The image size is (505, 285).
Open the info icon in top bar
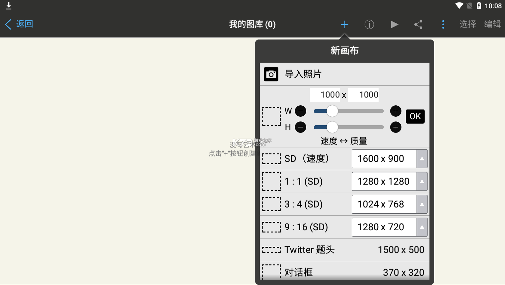click(x=369, y=24)
